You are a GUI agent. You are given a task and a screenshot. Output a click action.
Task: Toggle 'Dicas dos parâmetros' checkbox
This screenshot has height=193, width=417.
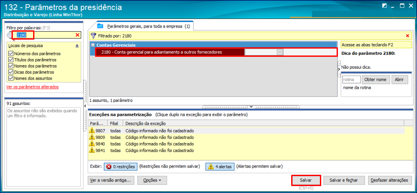point(11,72)
